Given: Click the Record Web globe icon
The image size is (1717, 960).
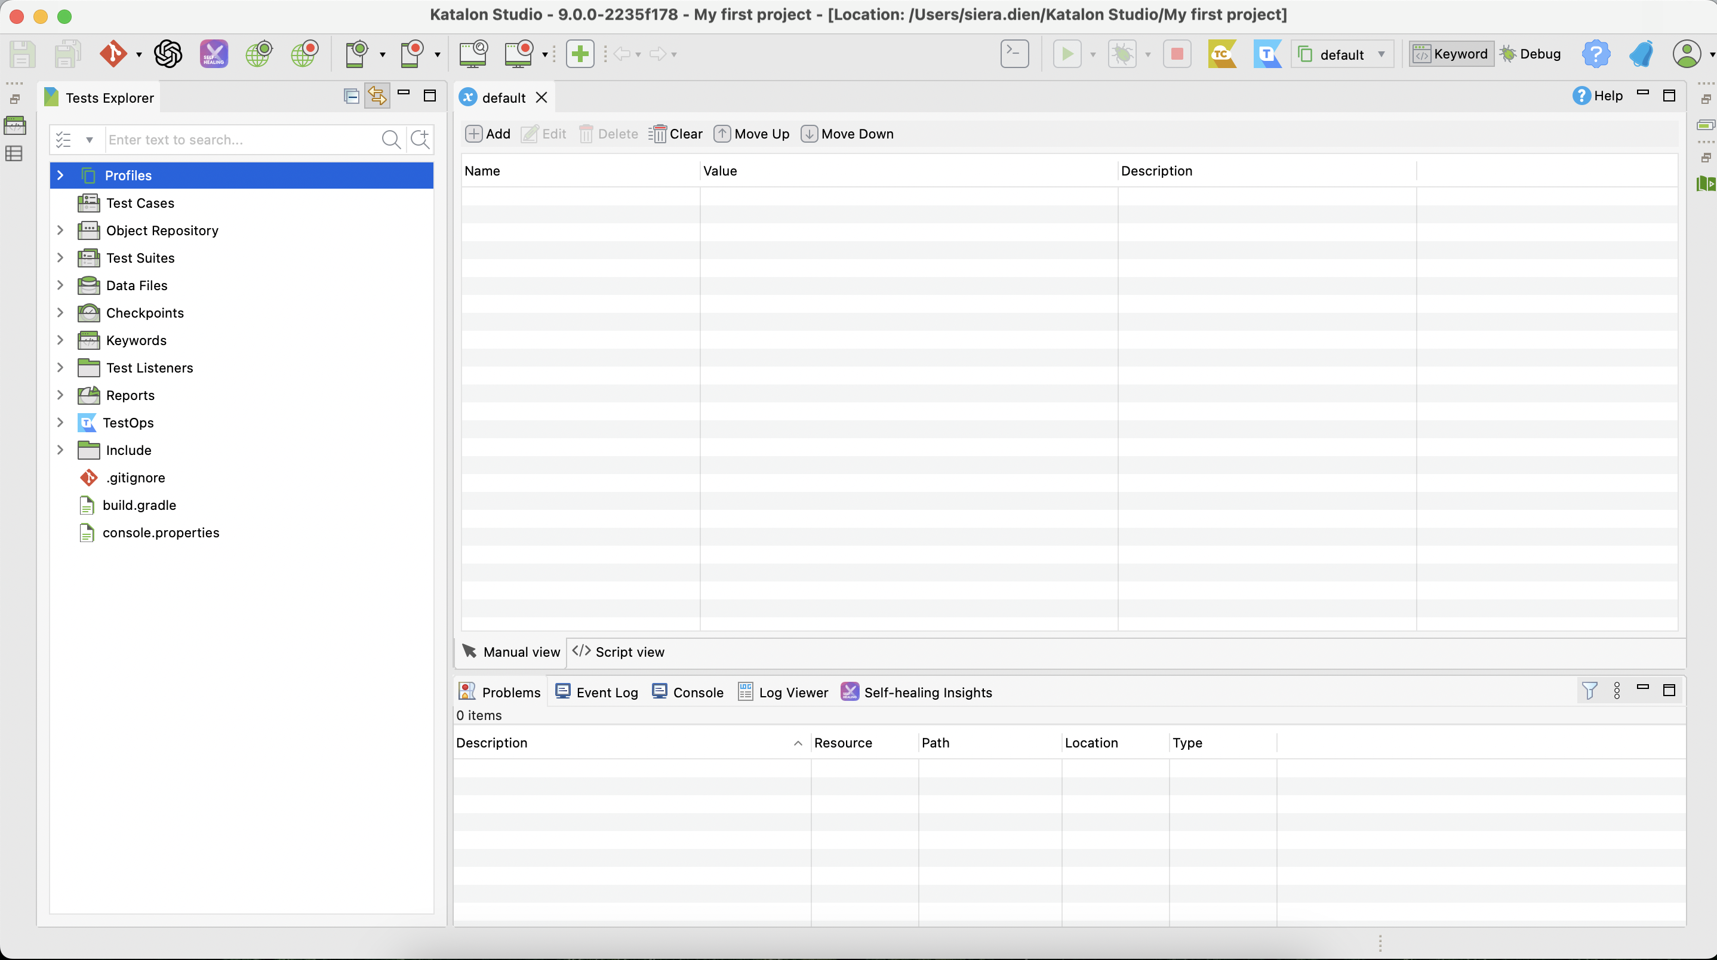Looking at the screenshot, I should (304, 54).
